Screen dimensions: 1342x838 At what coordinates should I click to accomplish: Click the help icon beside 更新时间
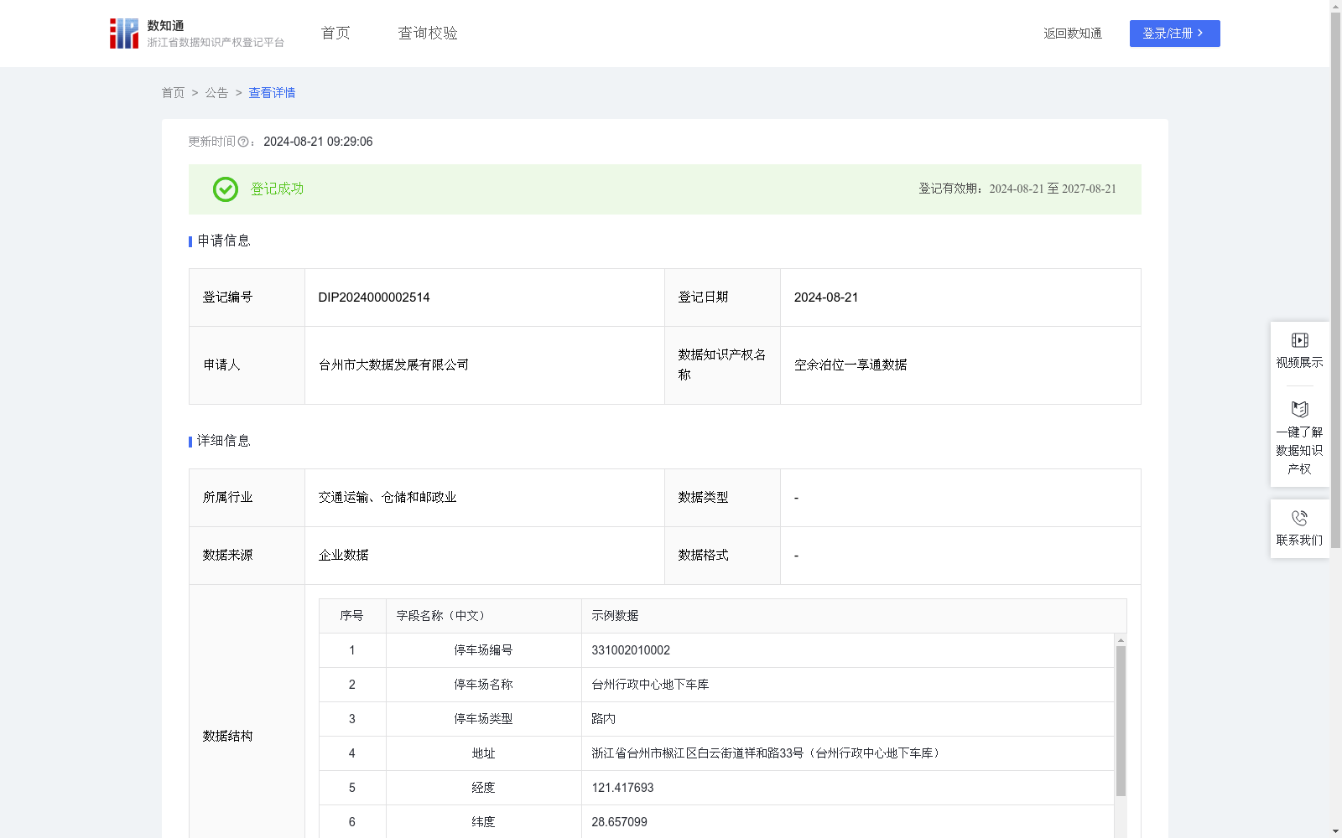coord(243,142)
